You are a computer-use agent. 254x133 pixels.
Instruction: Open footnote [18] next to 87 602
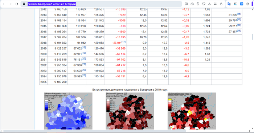click(x=84, y=47)
